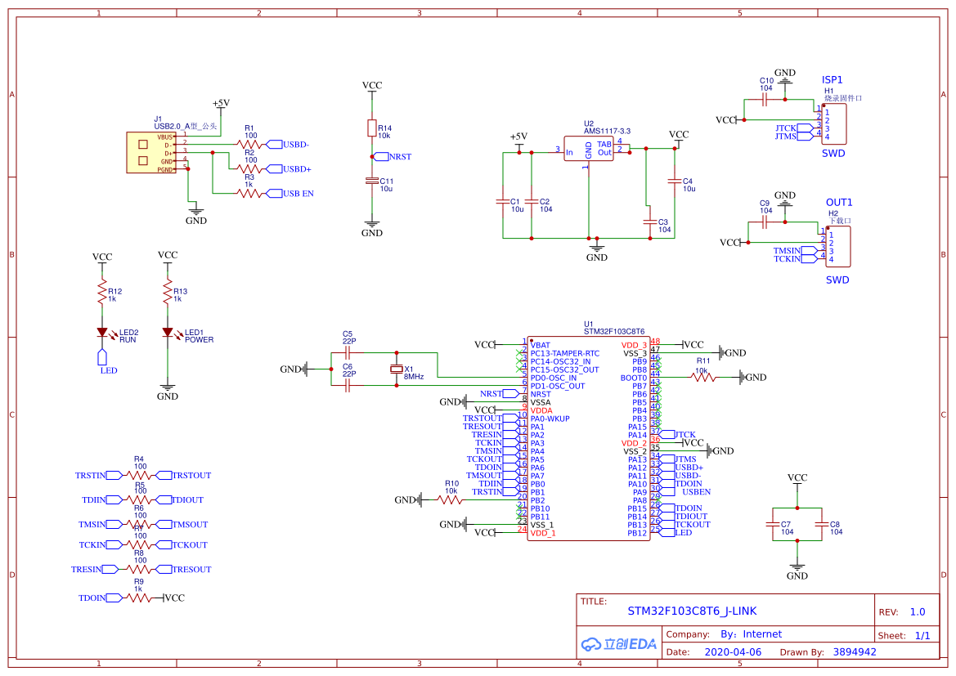The width and height of the screenshot is (956, 676).
Task: Select the REV value 1.0
Action: click(x=917, y=611)
